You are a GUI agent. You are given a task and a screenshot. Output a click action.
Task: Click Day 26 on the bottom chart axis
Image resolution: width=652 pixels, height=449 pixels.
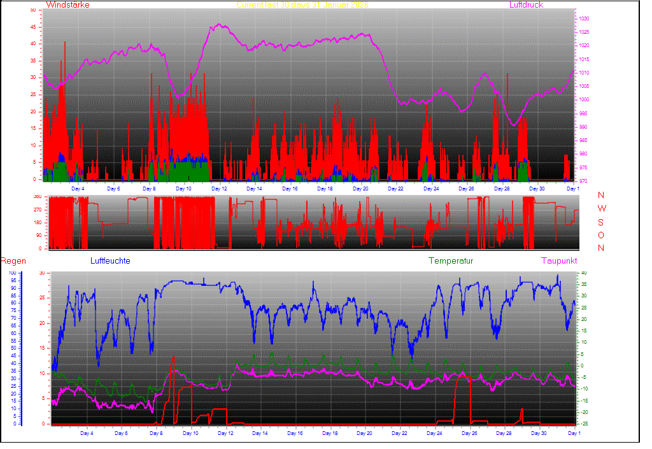coord(469,433)
